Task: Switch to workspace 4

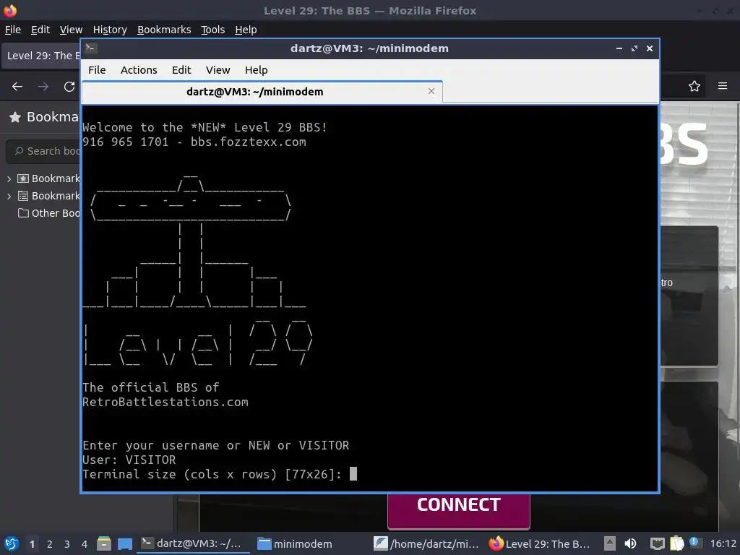Action: 85,544
